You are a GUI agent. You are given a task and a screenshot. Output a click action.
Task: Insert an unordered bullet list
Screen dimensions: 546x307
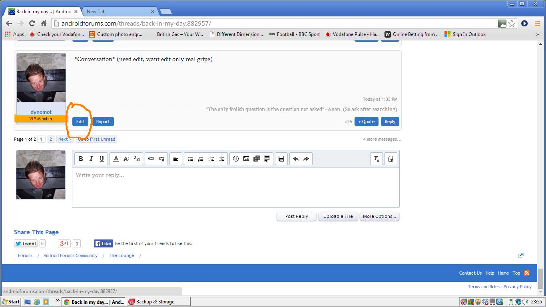click(190, 159)
